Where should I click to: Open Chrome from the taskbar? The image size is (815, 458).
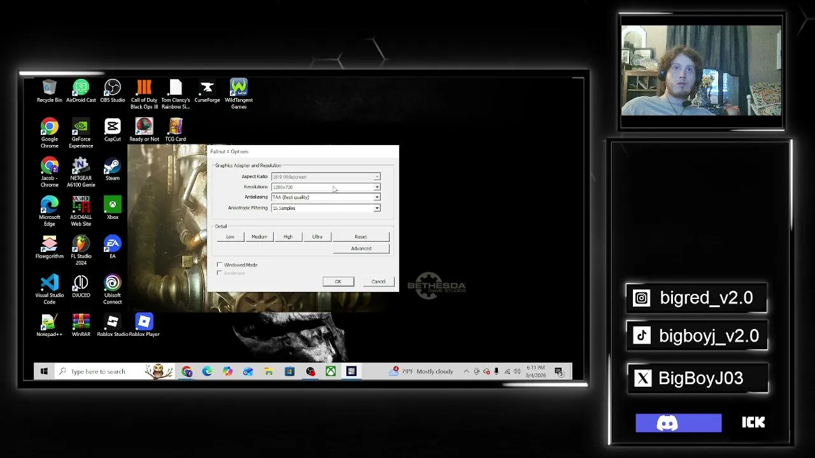[187, 371]
